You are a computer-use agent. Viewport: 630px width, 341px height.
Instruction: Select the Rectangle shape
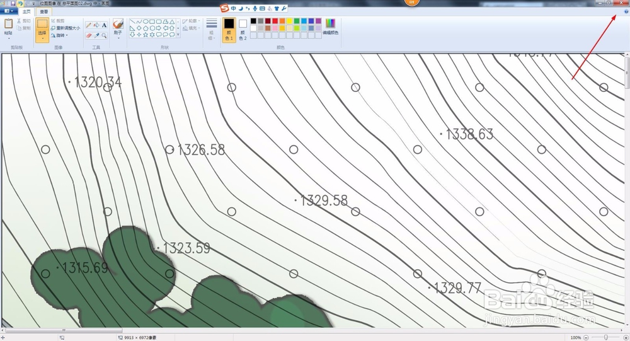click(x=152, y=21)
